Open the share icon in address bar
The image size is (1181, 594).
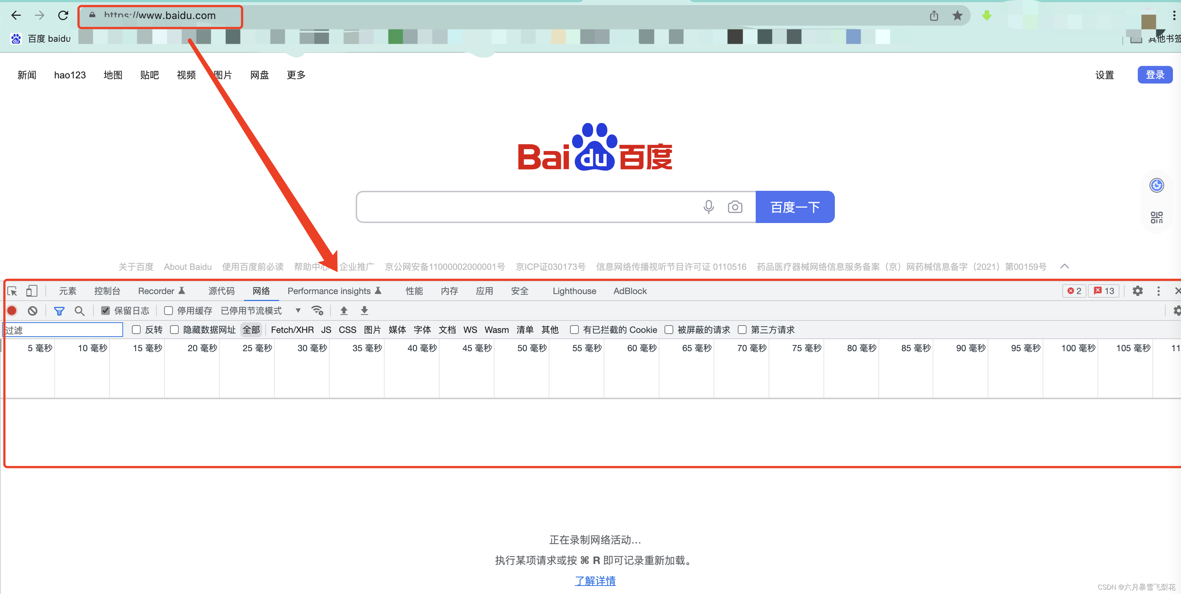[934, 16]
